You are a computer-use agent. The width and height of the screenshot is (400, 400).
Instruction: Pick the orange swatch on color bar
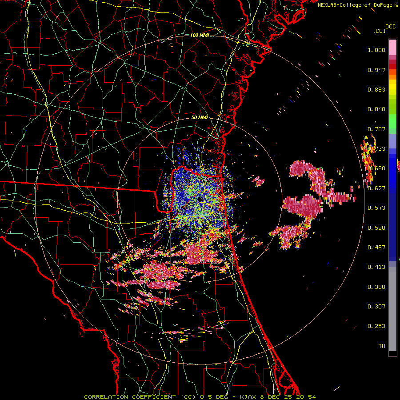click(x=392, y=77)
